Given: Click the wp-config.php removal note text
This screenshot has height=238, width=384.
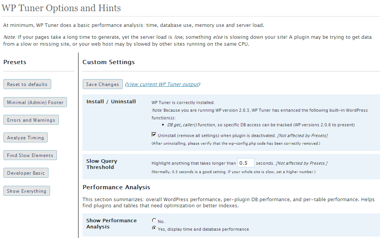Looking at the screenshot, I should 236,144.
